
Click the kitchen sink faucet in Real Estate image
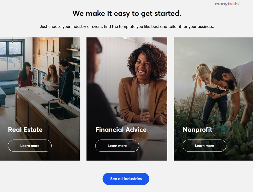click(x=52, y=106)
